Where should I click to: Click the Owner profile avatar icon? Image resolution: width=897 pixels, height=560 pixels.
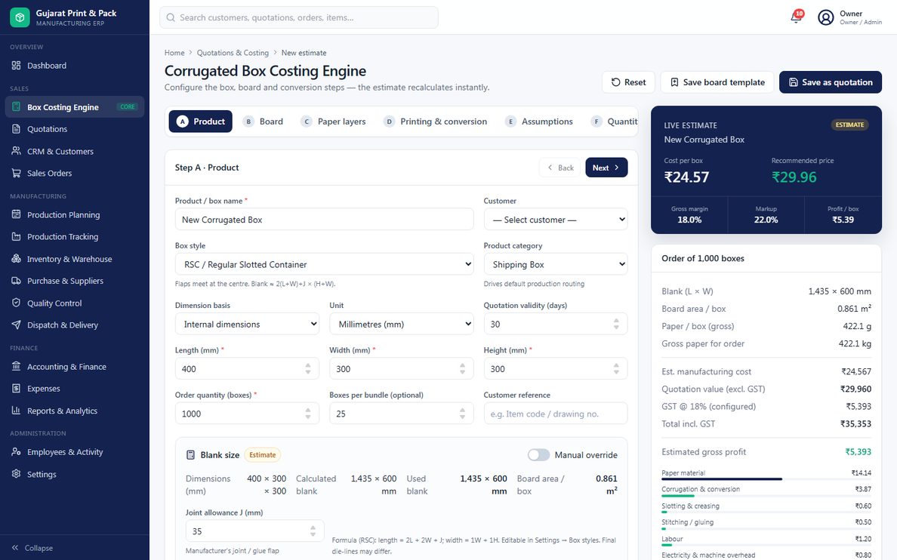pos(825,17)
